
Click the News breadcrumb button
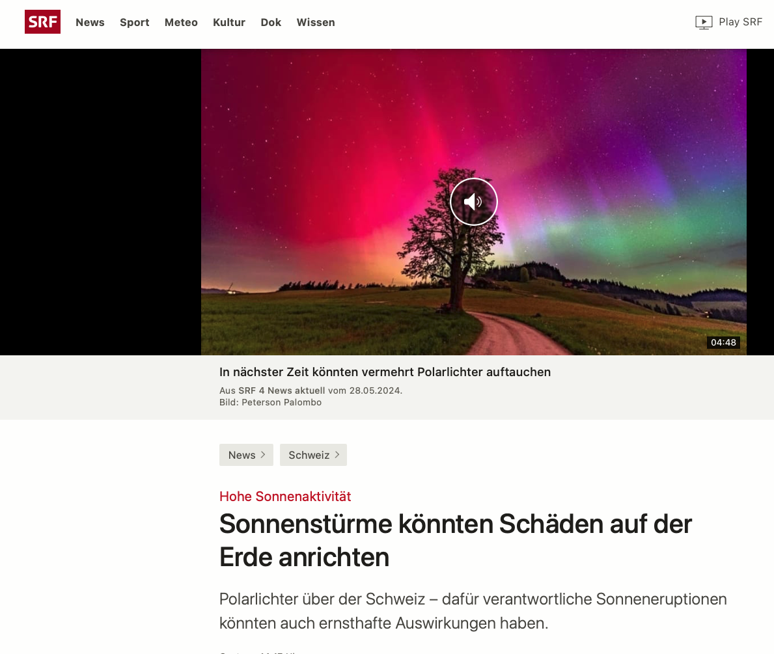click(x=246, y=455)
